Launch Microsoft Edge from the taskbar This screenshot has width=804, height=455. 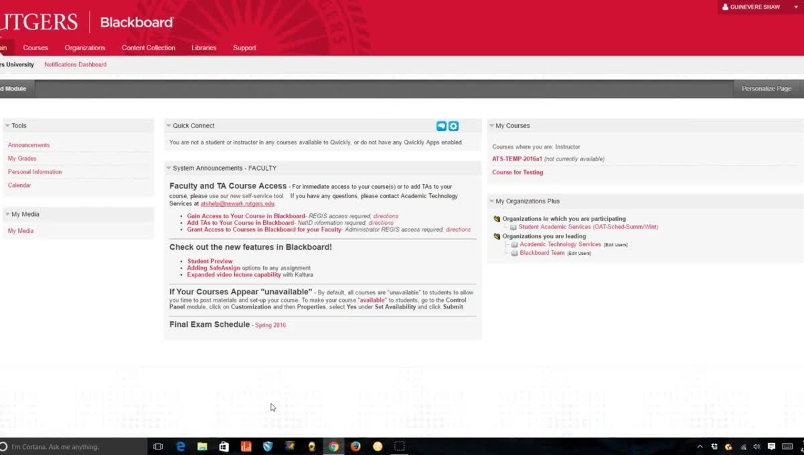[180, 447]
